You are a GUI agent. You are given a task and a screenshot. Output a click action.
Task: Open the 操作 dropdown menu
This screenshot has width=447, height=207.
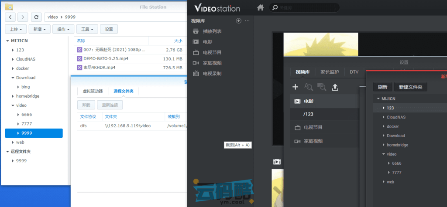click(x=63, y=29)
